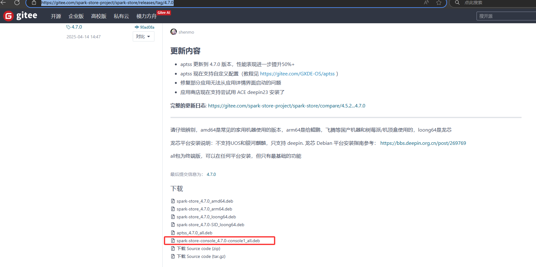Click file icon for spark-store_4.7.0_loong64.deb

point(173,217)
